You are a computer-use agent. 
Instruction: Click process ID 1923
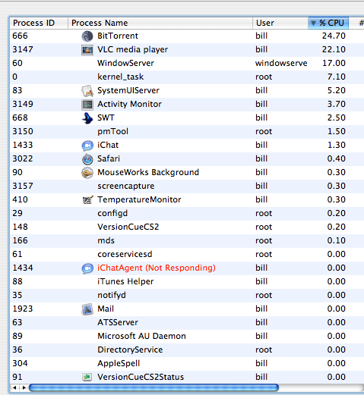(x=23, y=309)
